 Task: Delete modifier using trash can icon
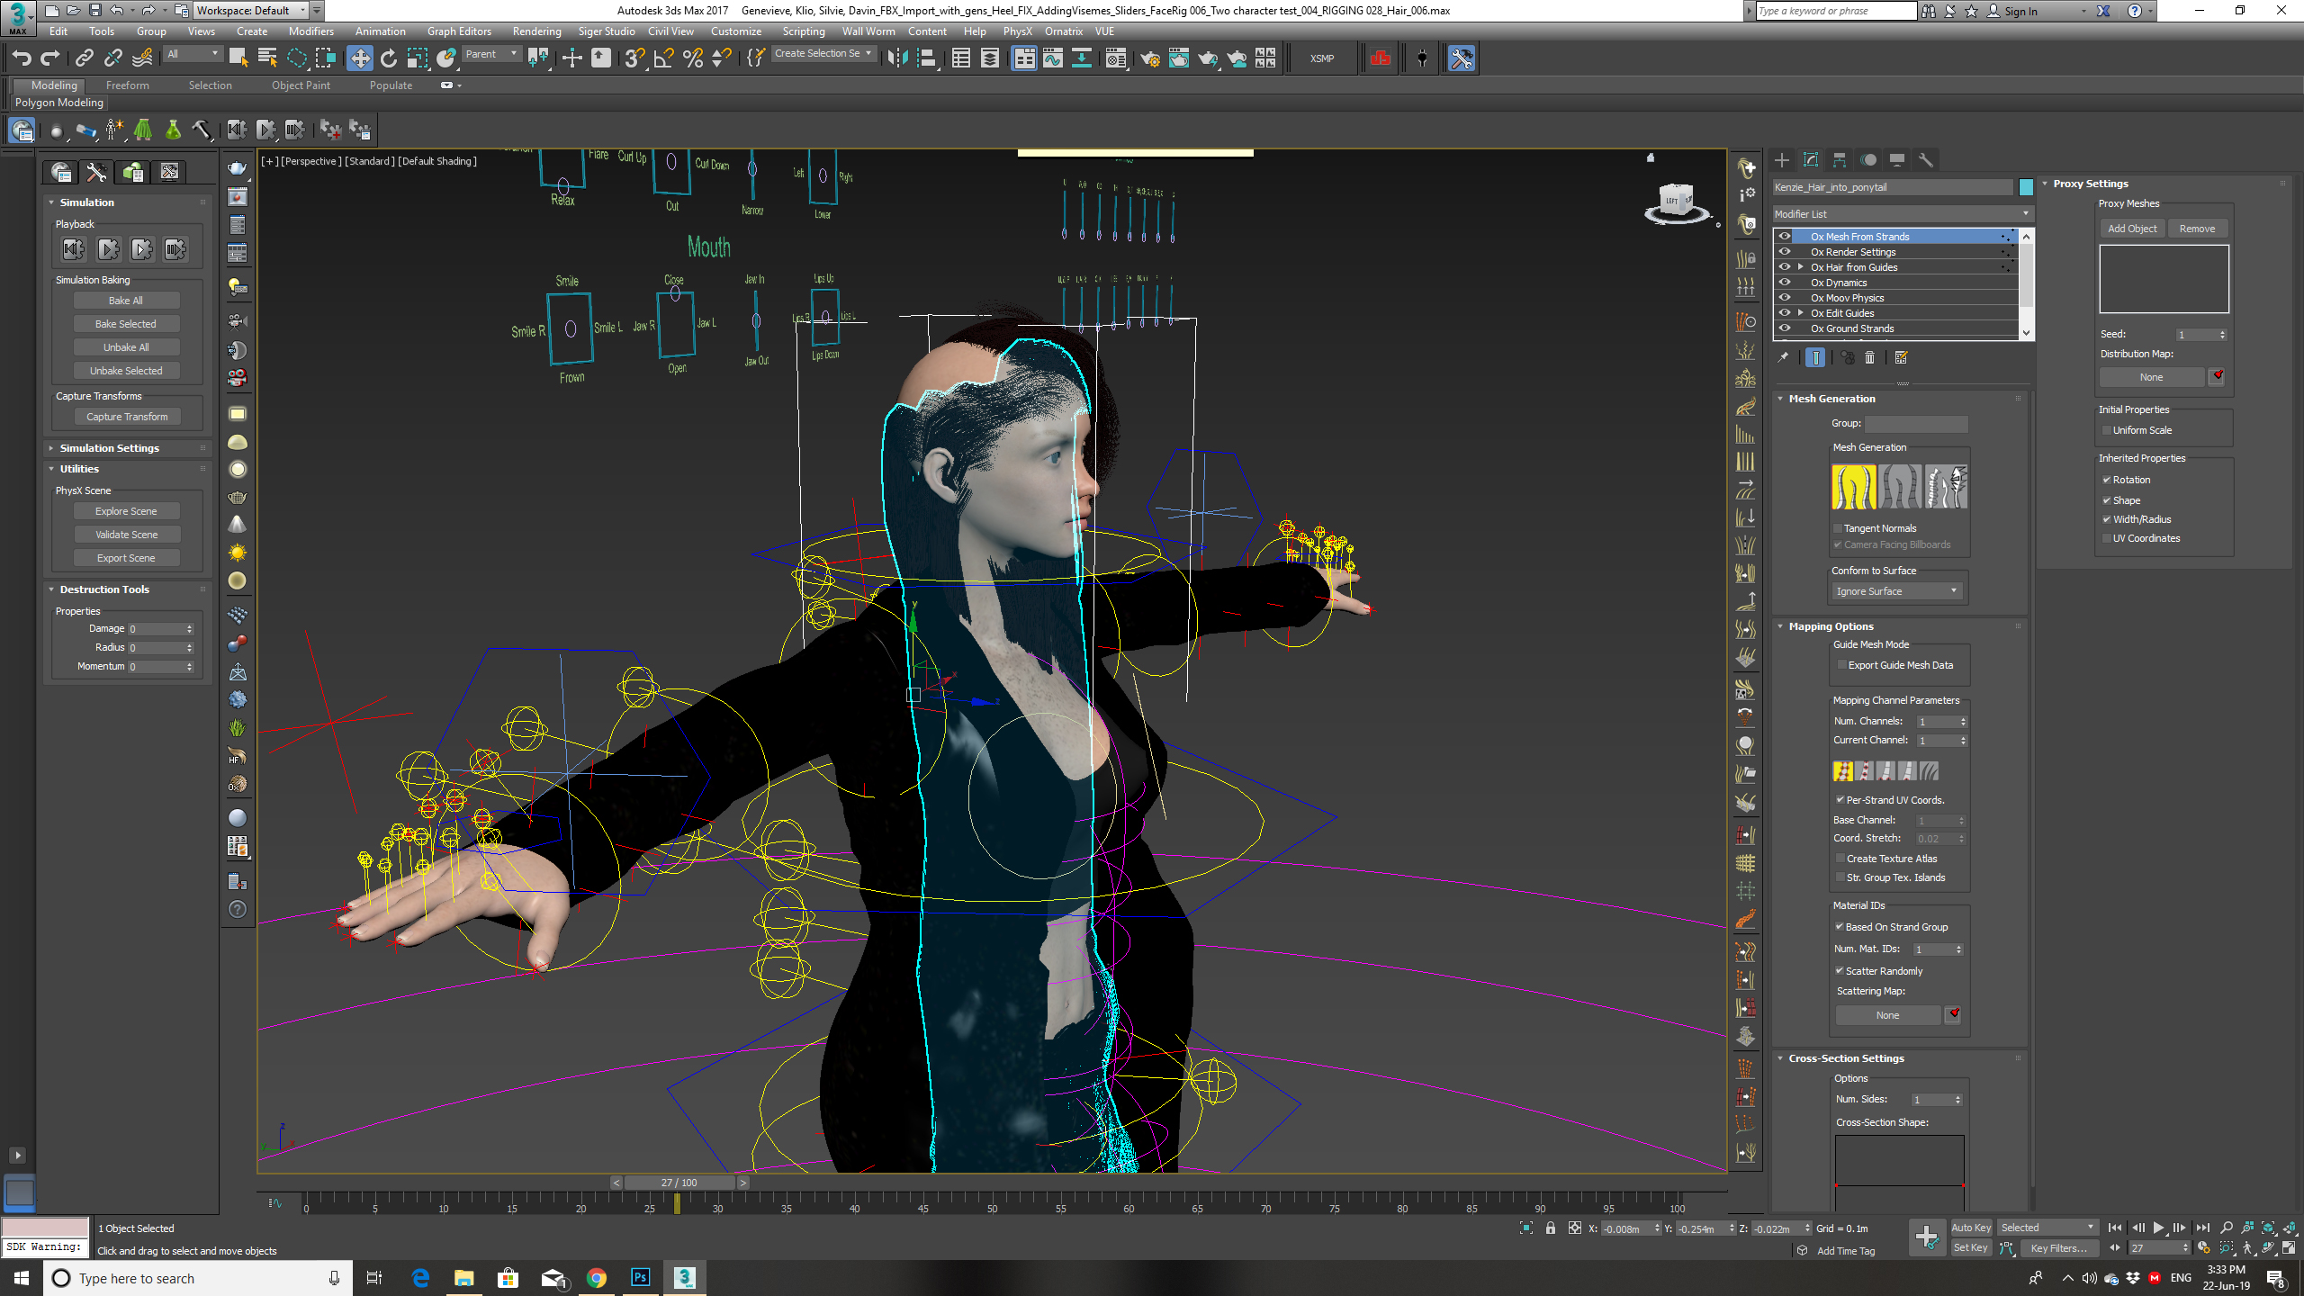click(x=1869, y=357)
